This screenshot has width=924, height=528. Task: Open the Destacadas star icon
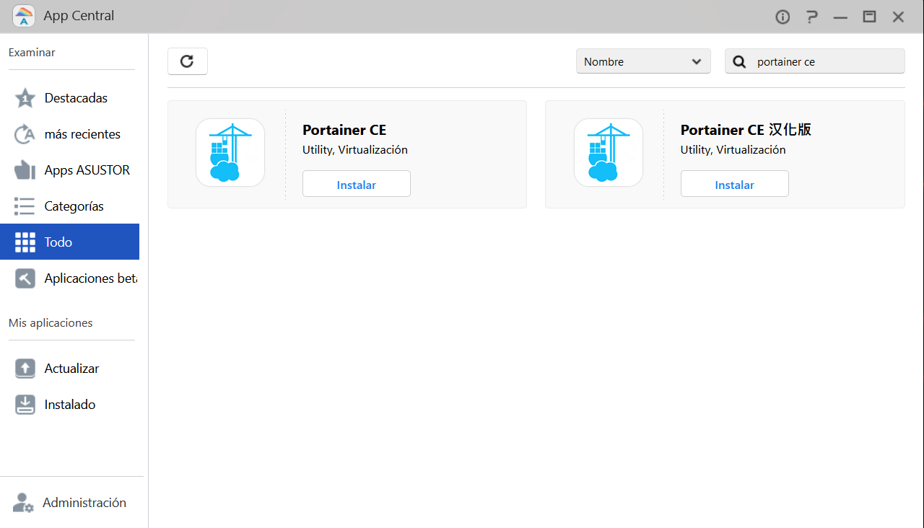pos(25,98)
